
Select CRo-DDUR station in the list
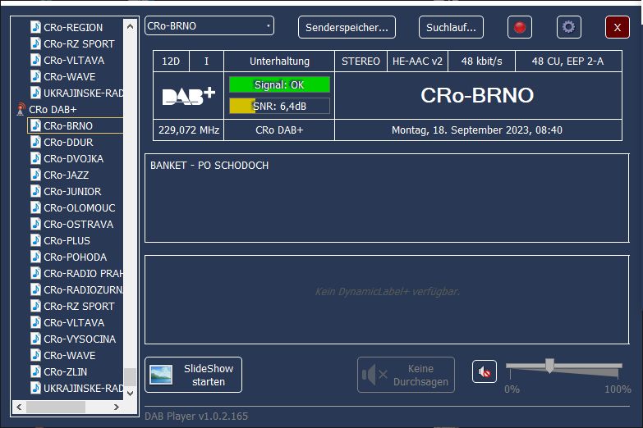click(x=68, y=142)
